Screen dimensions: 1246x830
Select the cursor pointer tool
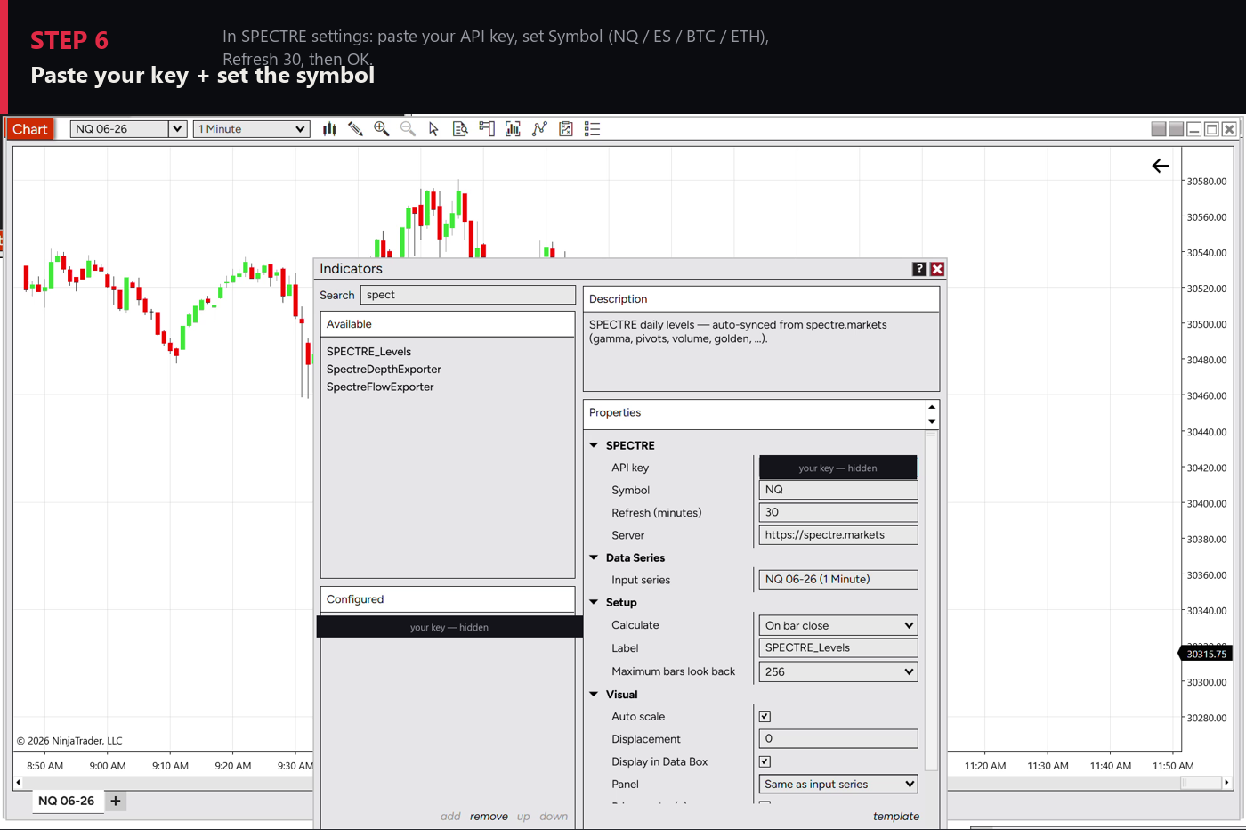pyautogui.click(x=433, y=129)
